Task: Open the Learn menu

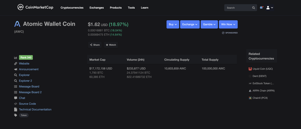Action: point(144,8)
